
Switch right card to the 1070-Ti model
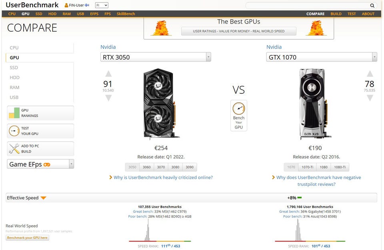point(307,167)
